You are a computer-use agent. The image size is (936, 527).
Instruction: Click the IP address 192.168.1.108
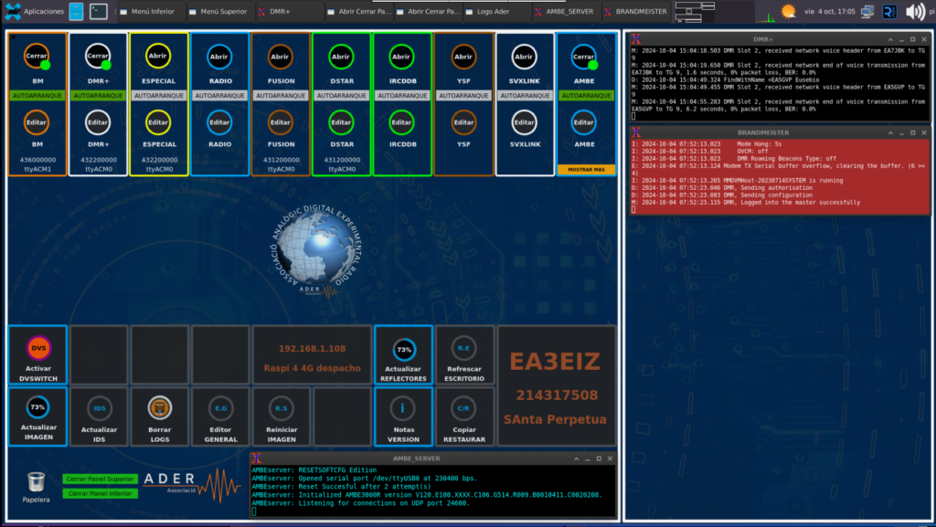[x=313, y=349]
